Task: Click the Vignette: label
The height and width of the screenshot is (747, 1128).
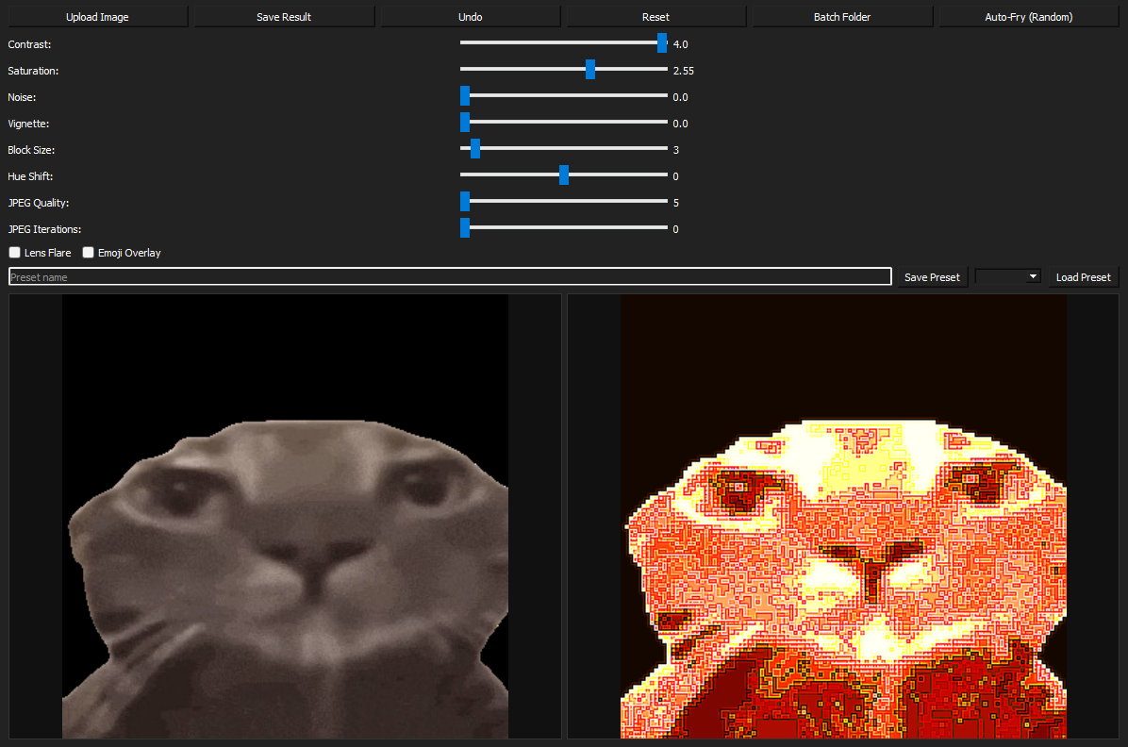Action: (29, 124)
